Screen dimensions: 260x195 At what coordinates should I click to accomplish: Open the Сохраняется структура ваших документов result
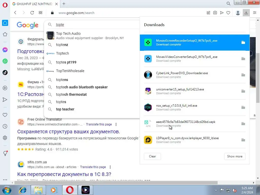pos(69,132)
